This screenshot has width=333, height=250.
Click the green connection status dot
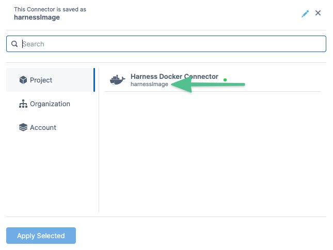225,80
